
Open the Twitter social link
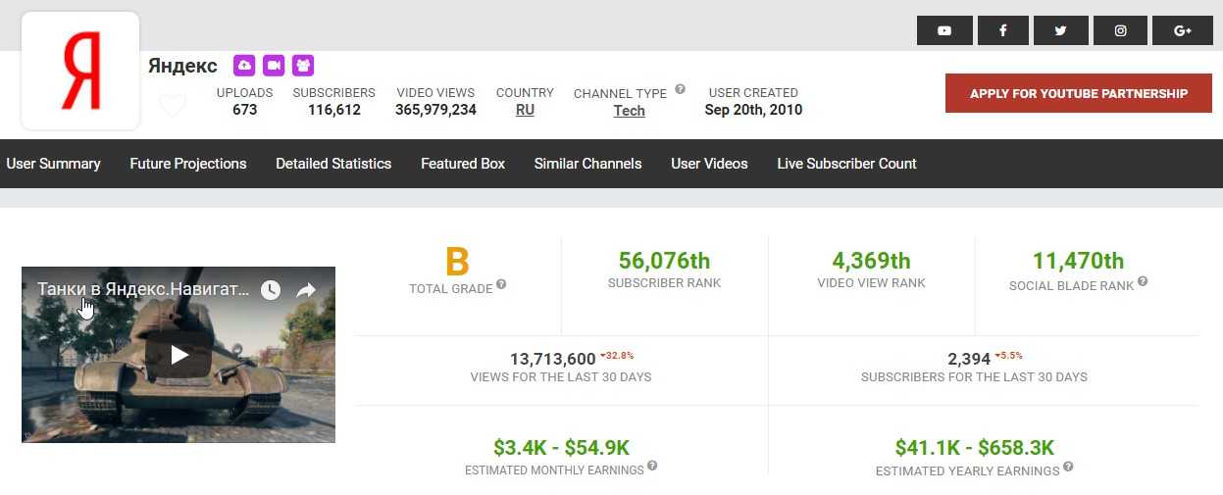(1061, 30)
